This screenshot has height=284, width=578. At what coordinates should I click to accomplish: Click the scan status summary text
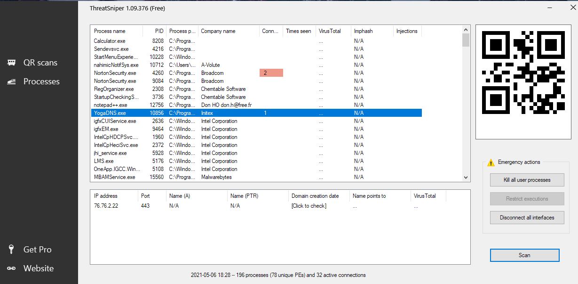pos(278,275)
